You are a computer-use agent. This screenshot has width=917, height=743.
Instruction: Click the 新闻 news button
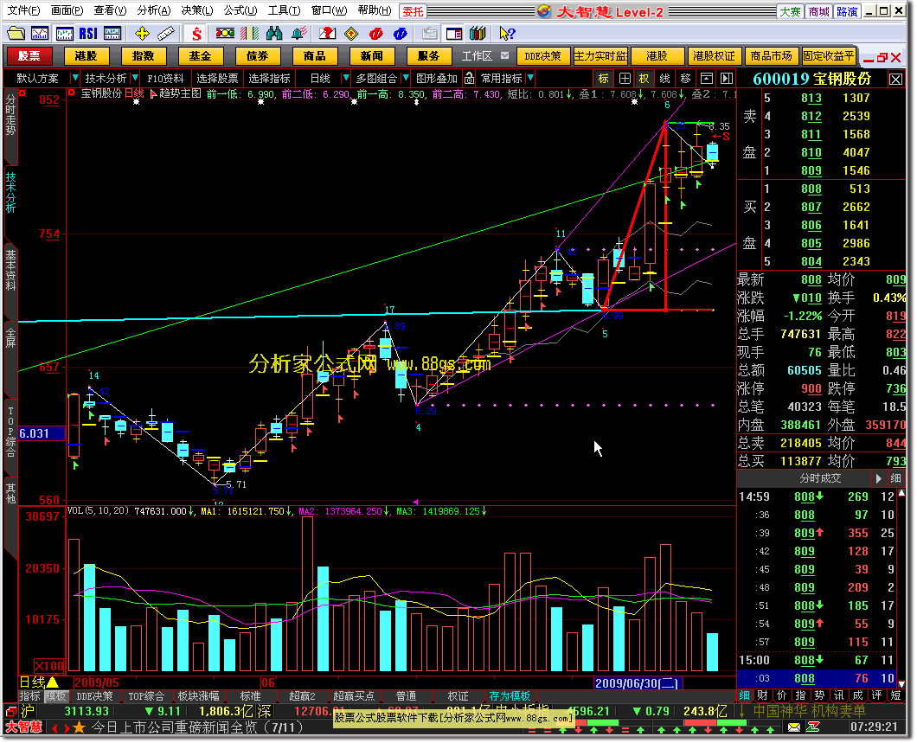[371, 56]
